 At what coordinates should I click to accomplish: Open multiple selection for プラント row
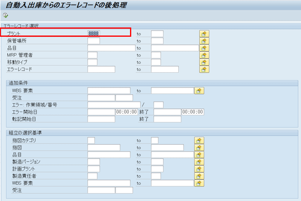pos(204,34)
